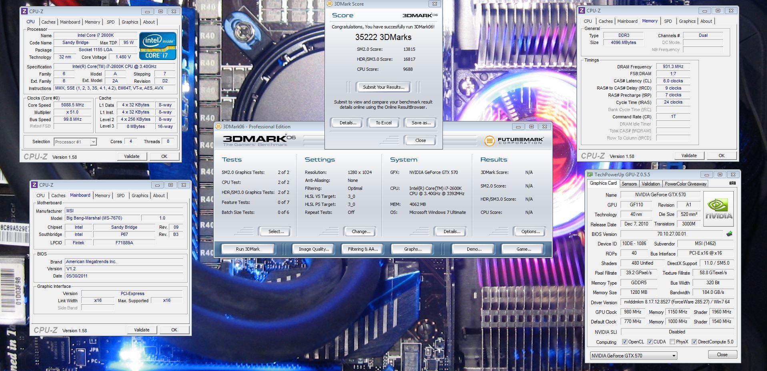Open Filtering & AA settings
This screenshot has height=371, width=767.
362,249
